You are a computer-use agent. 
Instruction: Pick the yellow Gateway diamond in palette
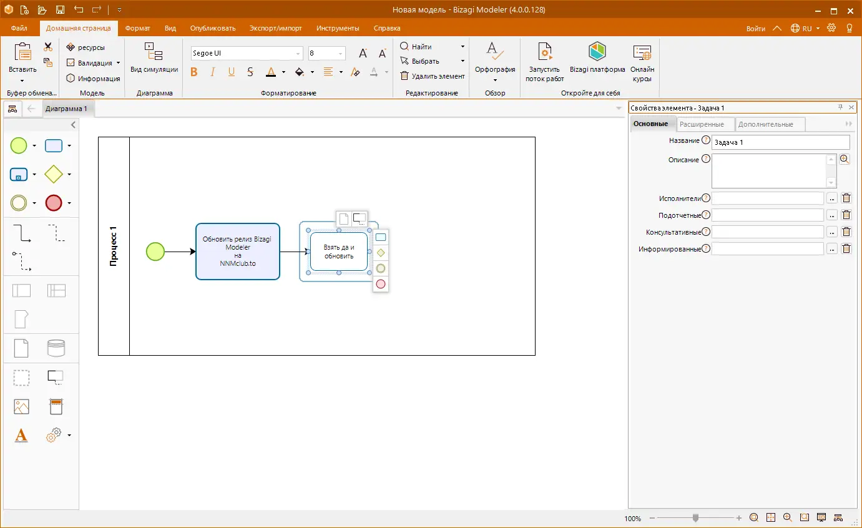click(54, 174)
